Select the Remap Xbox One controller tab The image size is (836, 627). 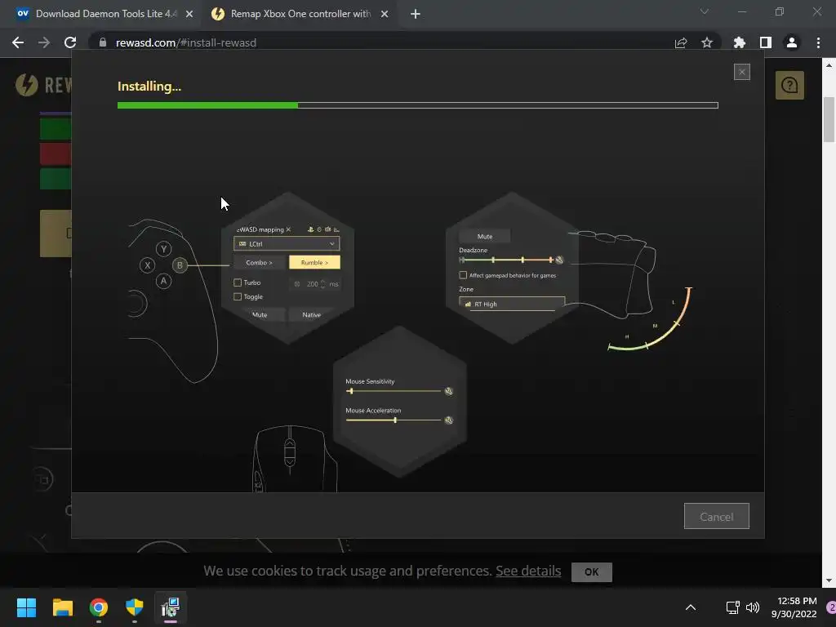pos(300,14)
